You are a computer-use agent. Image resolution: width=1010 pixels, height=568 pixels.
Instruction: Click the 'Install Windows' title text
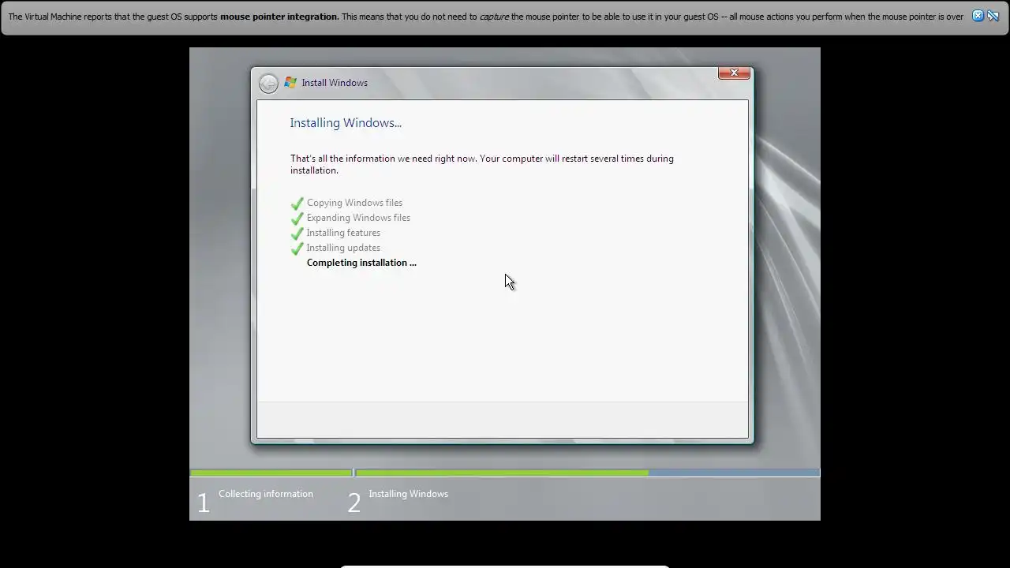(x=335, y=83)
